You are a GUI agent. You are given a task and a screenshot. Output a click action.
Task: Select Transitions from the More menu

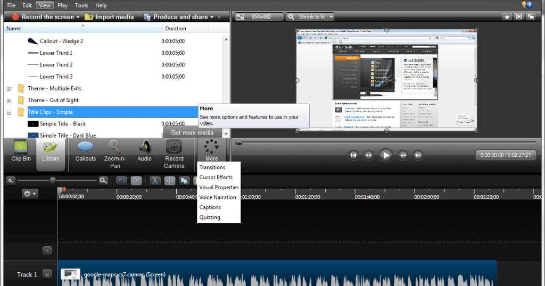coord(212,167)
